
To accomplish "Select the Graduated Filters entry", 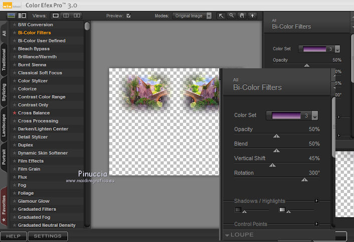I will (x=37, y=209).
